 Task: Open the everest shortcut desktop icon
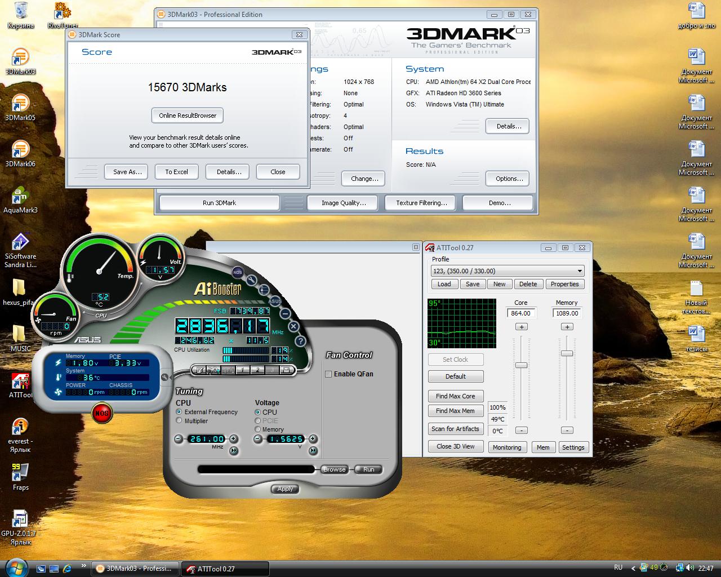[x=20, y=435]
